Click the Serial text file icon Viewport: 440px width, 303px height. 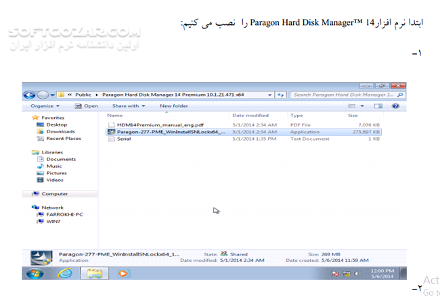pyautogui.click(x=112, y=139)
